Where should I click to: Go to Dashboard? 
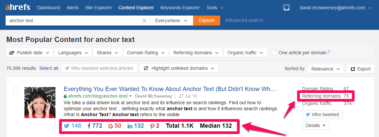48,8
